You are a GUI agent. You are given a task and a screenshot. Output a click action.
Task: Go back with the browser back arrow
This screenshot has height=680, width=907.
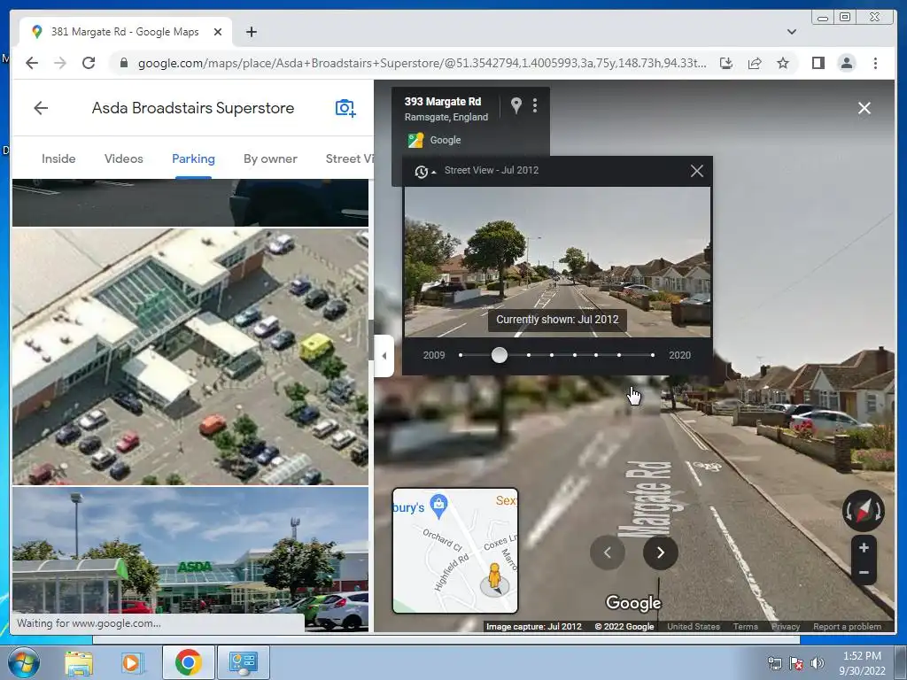pyautogui.click(x=32, y=63)
